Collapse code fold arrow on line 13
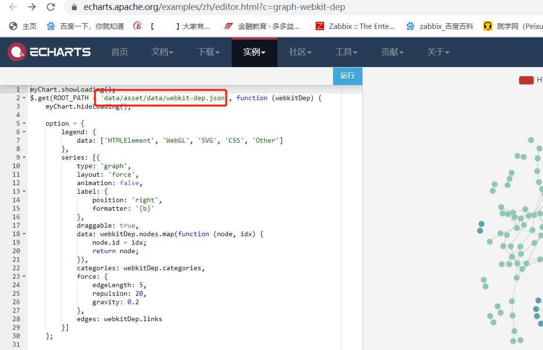The width and height of the screenshot is (543, 350). 24,191
